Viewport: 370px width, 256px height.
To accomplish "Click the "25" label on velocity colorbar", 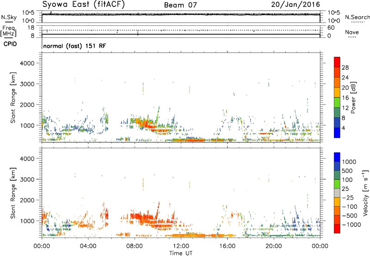I will coord(345,189).
